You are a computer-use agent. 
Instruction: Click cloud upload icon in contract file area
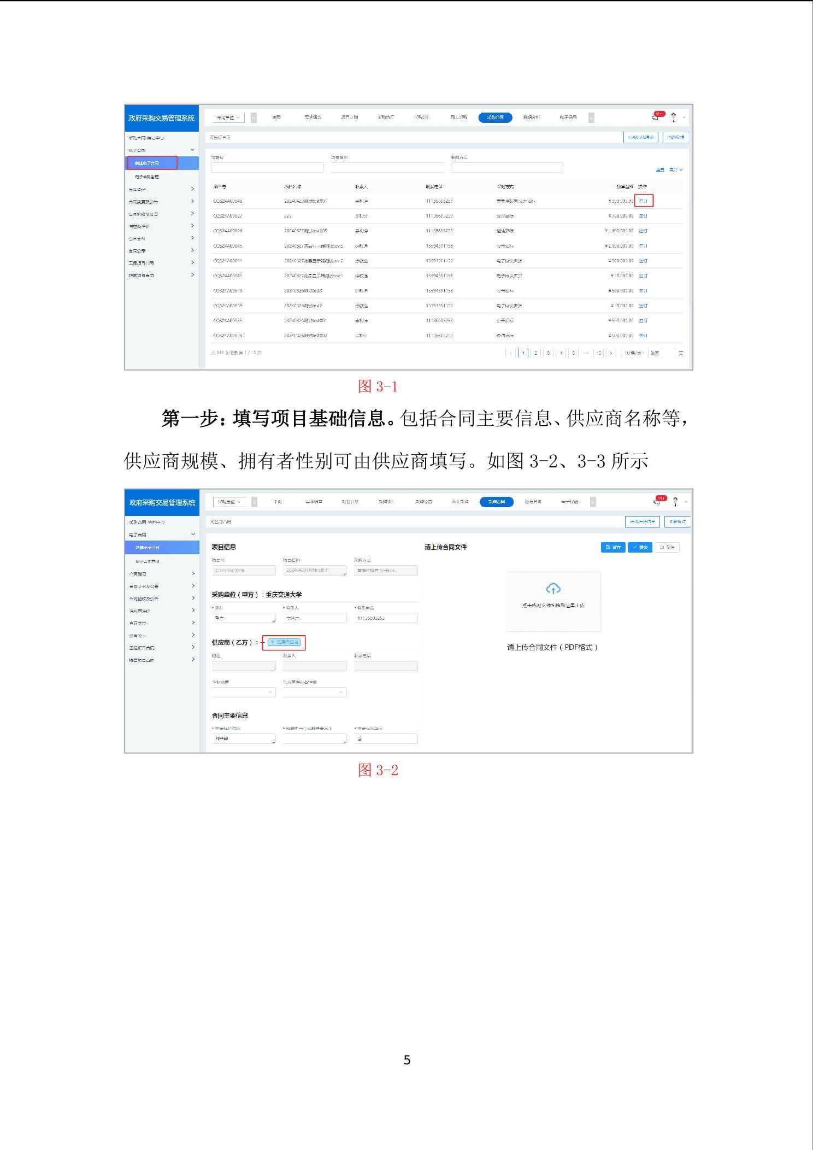pyautogui.click(x=553, y=589)
